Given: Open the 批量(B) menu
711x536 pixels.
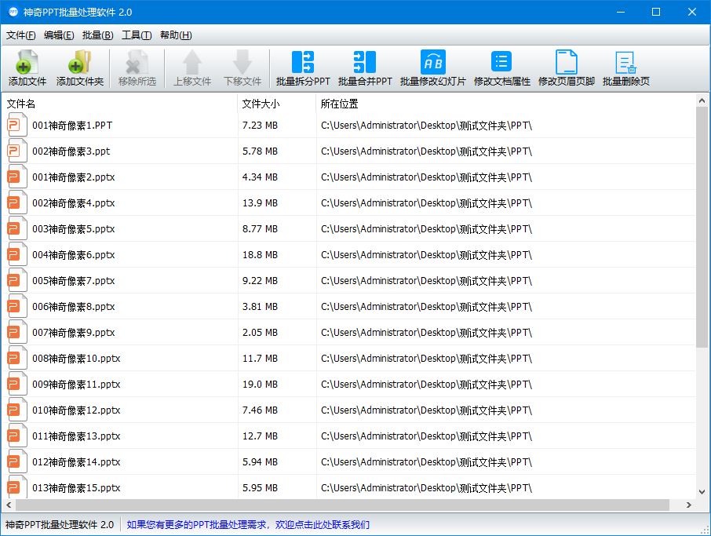Looking at the screenshot, I should (96, 35).
